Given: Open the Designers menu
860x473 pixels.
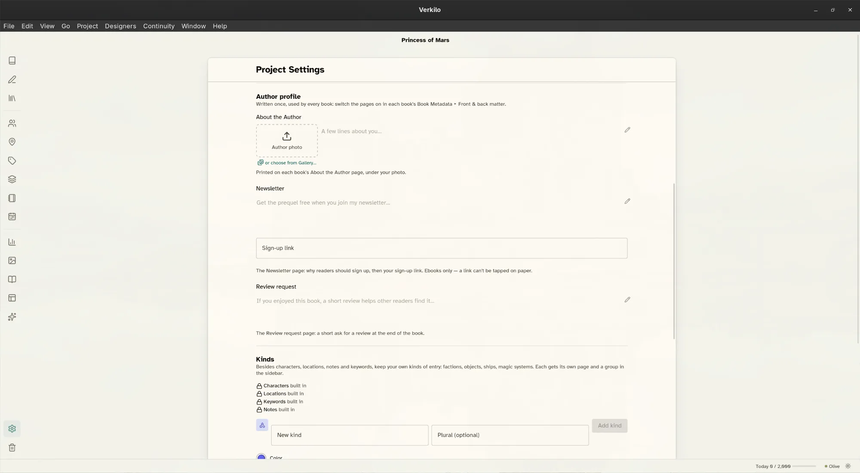Looking at the screenshot, I should point(120,26).
